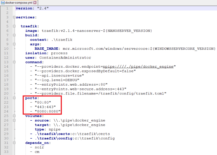Click the save-state icon on docker-compose.yml tab
This screenshot has width=217, height=155.
3,2
